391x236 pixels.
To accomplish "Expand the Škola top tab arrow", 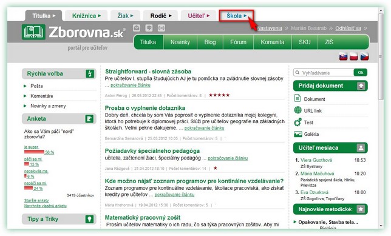I will coord(245,16).
